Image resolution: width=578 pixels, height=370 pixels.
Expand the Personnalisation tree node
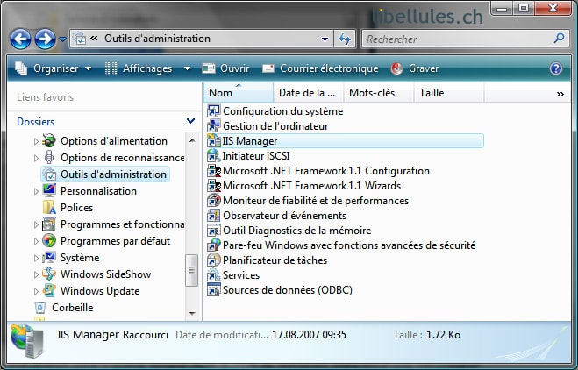click(x=36, y=192)
